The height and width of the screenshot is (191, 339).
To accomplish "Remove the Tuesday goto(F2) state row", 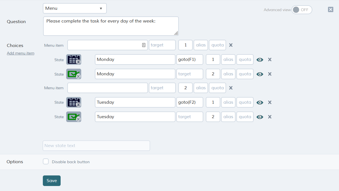I will tap(269, 102).
